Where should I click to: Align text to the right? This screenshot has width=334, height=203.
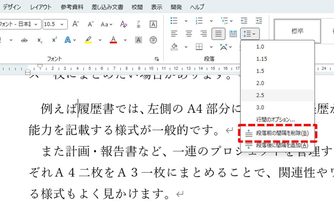(x=204, y=34)
